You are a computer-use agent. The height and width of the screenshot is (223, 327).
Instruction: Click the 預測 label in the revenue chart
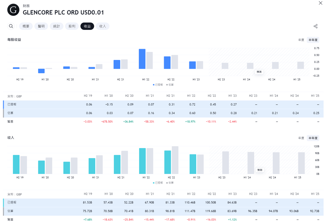point(259,170)
